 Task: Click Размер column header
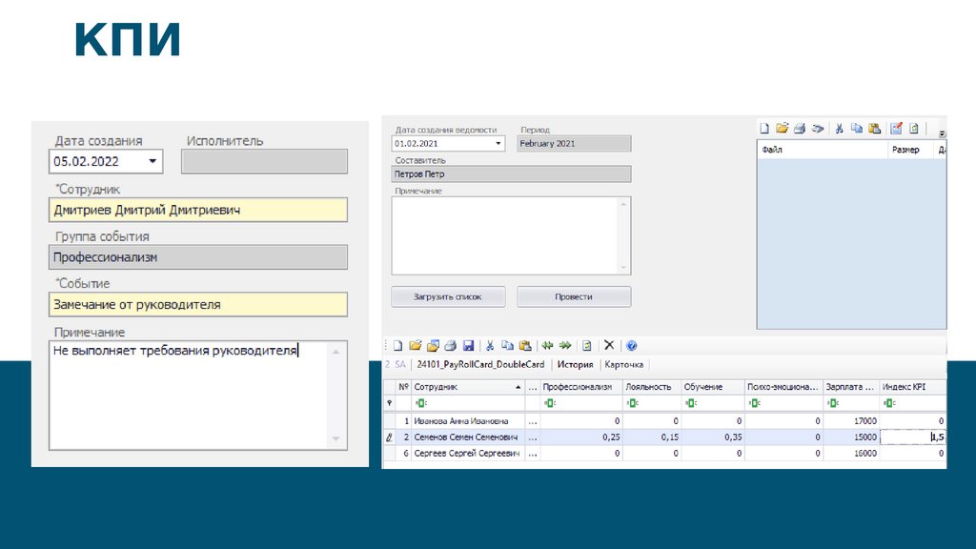pos(910,150)
